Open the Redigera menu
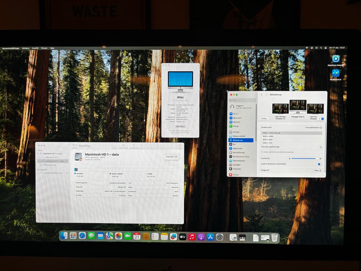361x271 pixels. point(26,48)
